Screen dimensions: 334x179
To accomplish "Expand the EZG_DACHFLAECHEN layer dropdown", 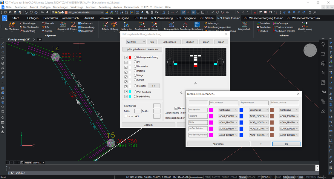I will [x=102, y=13].
